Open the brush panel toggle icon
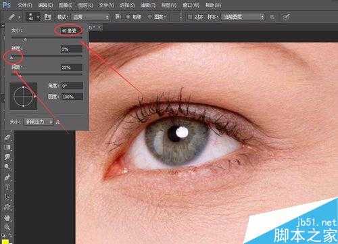Image resolution: width=338 pixels, height=244 pixels. coord(47,17)
